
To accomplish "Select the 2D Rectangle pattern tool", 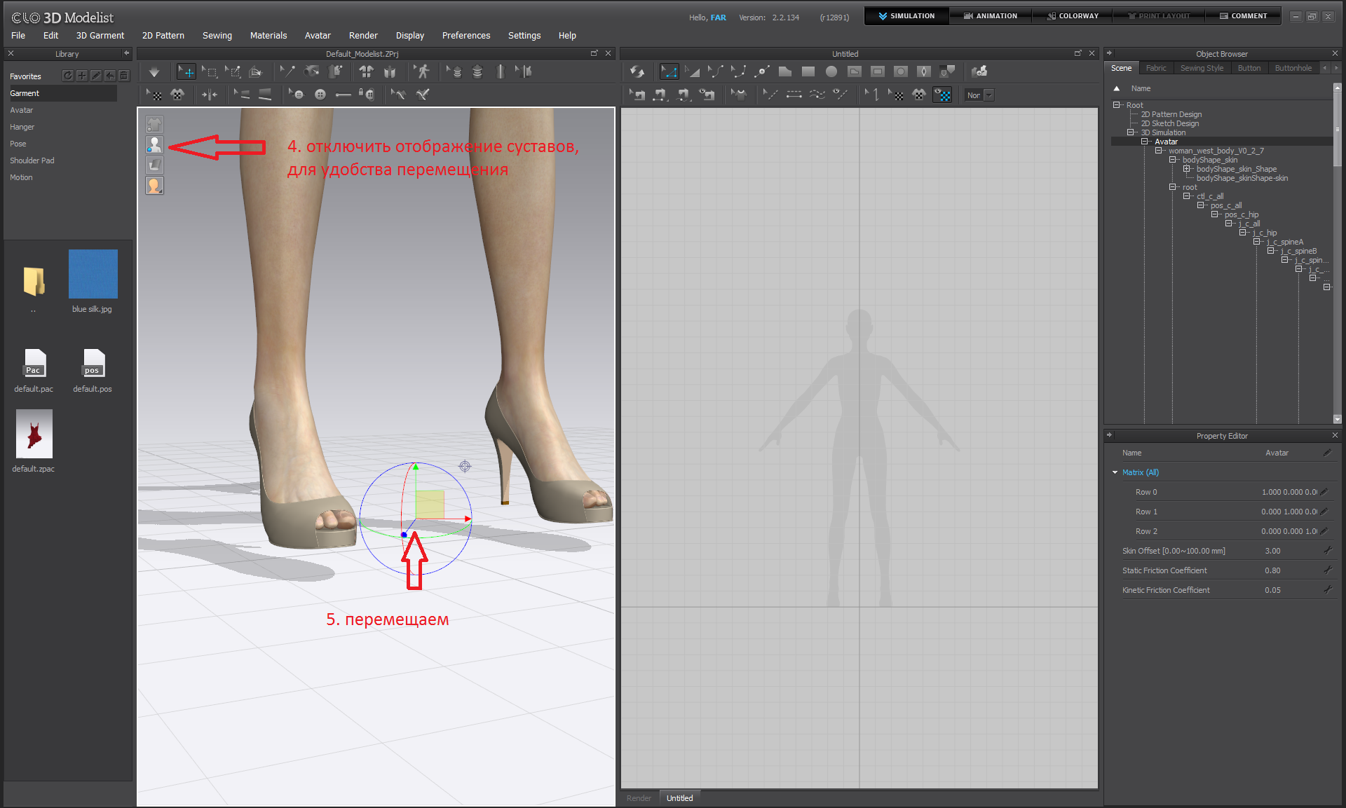I will tap(808, 71).
